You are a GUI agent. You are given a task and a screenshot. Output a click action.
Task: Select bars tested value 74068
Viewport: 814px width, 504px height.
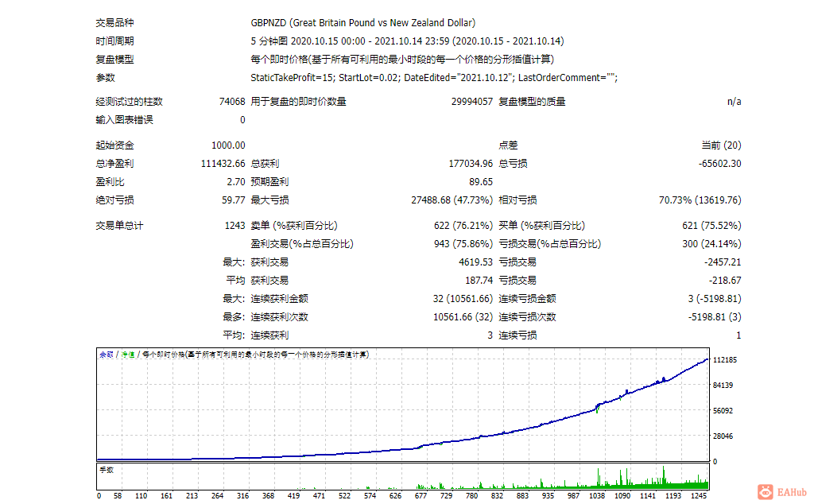coord(231,101)
